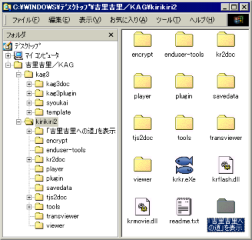Image resolution: width=252 pixels, height=240 pixels.
Task: Click the readme.txt file name label
Action: 184,221
